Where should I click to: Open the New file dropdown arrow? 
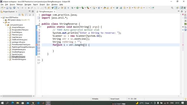[5, 8]
